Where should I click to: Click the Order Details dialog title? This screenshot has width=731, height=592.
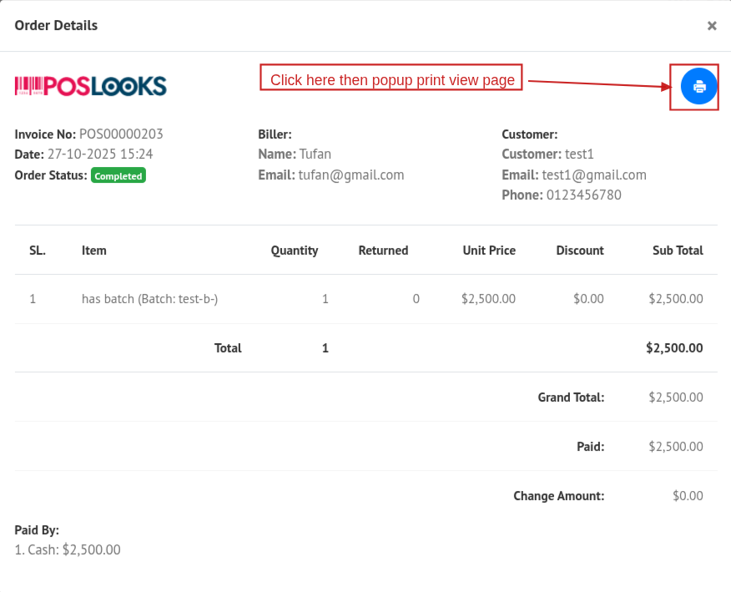pos(56,26)
